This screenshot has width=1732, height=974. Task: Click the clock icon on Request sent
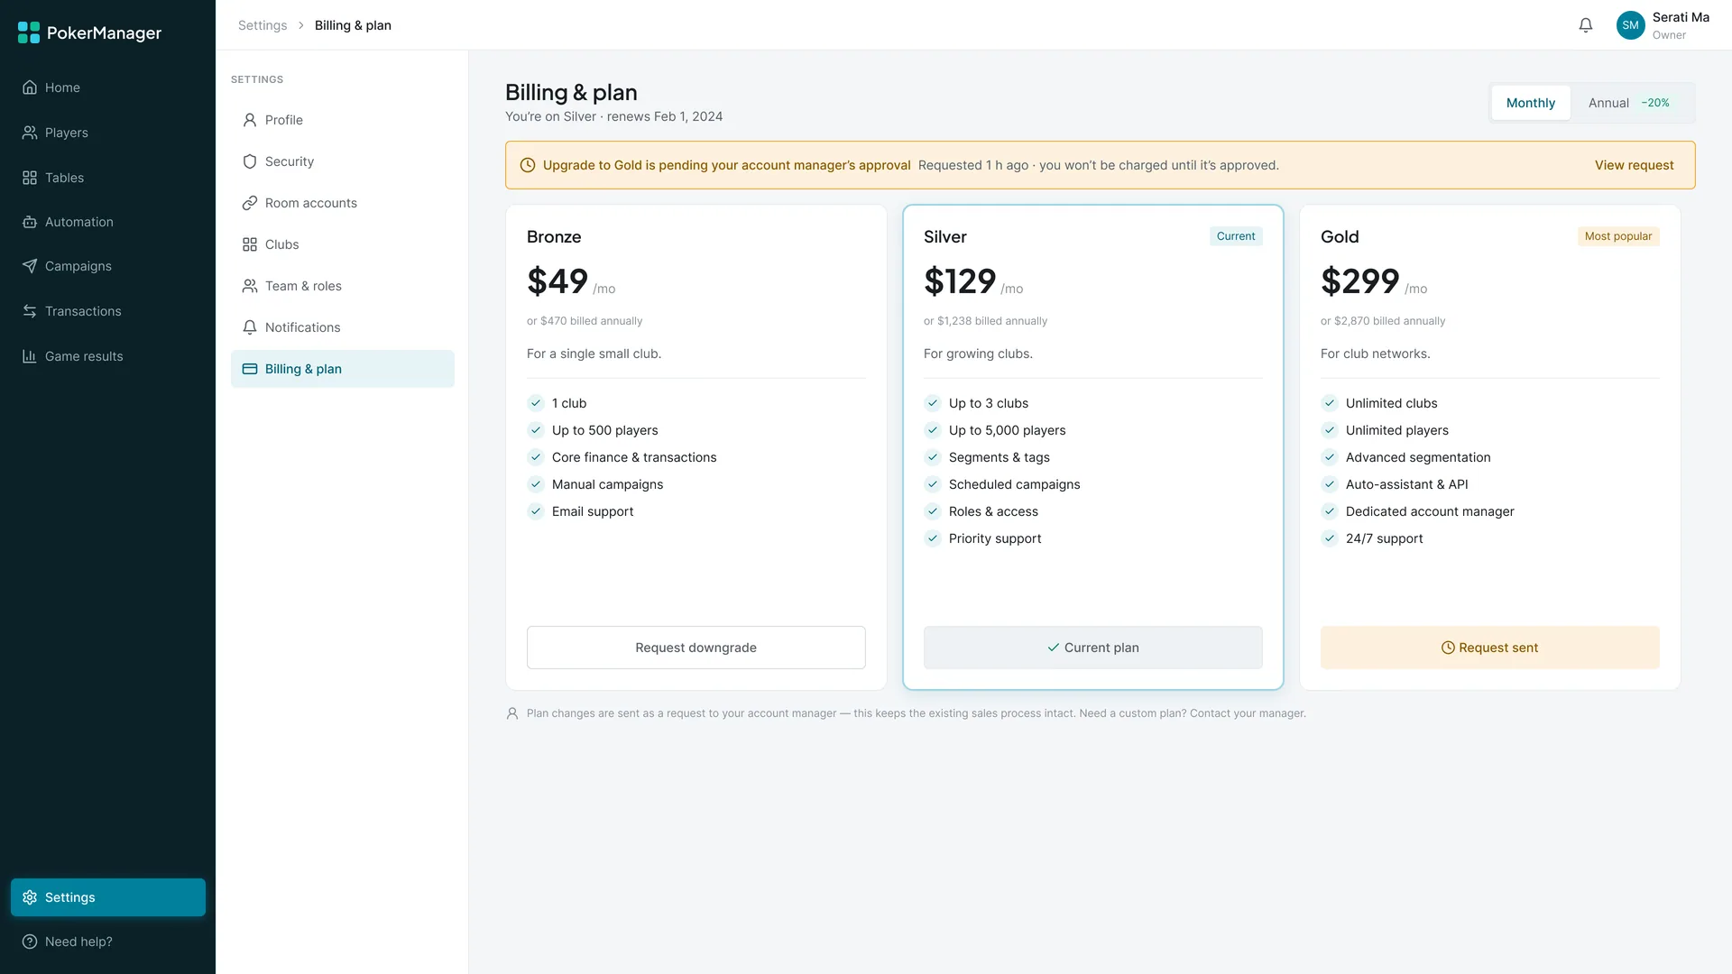[1448, 648]
